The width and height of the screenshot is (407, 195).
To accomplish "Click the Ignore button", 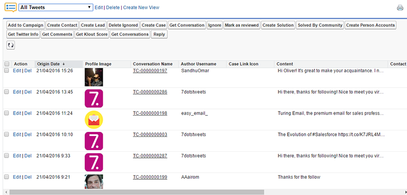I will point(214,25).
